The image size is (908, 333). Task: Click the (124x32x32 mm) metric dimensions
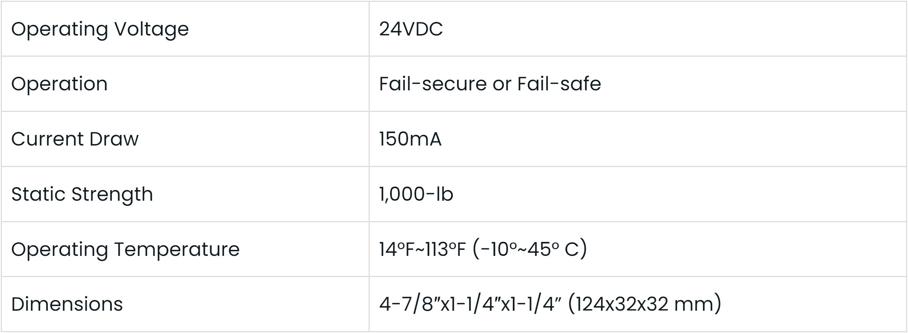(x=645, y=304)
